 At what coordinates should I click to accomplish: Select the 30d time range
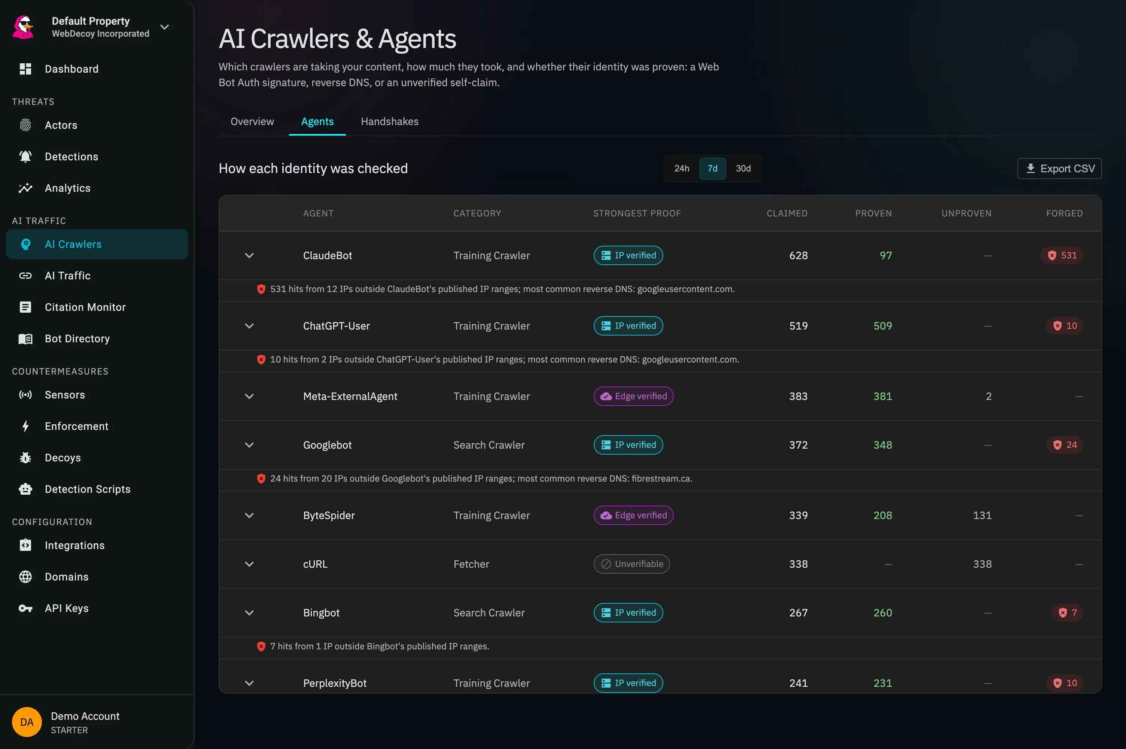click(x=743, y=169)
